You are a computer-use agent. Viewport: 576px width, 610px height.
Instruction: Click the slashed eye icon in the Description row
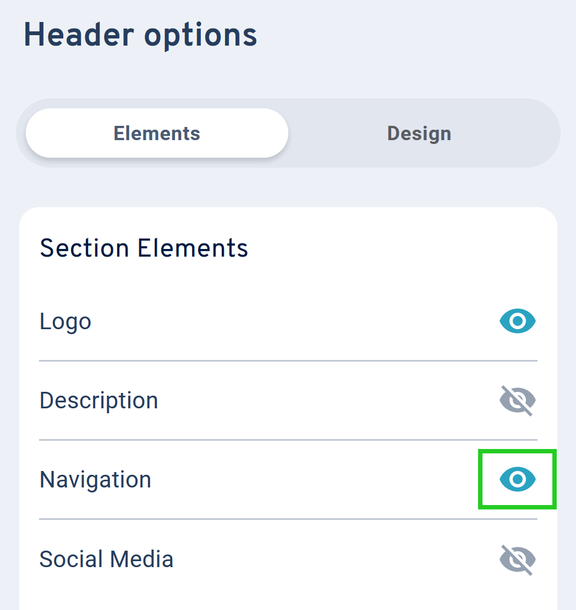[517, 401]
